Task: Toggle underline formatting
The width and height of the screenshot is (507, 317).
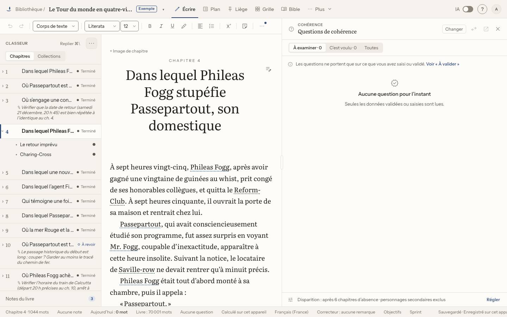Action: point(173,26)
